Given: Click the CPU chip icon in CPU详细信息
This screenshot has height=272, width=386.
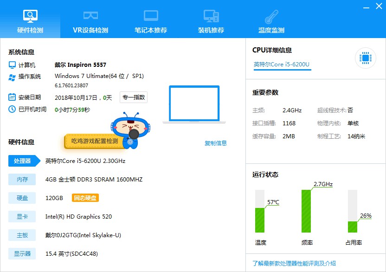Looking at the screenshot, I should [366, 58].
